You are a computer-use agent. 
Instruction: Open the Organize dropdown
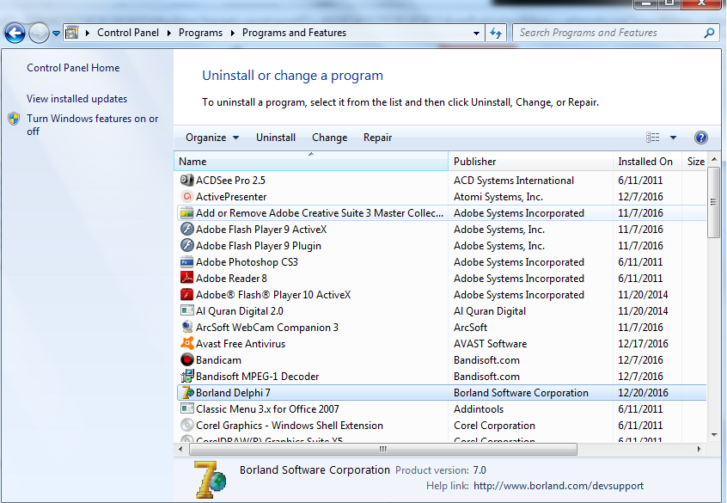pos(211,137)
